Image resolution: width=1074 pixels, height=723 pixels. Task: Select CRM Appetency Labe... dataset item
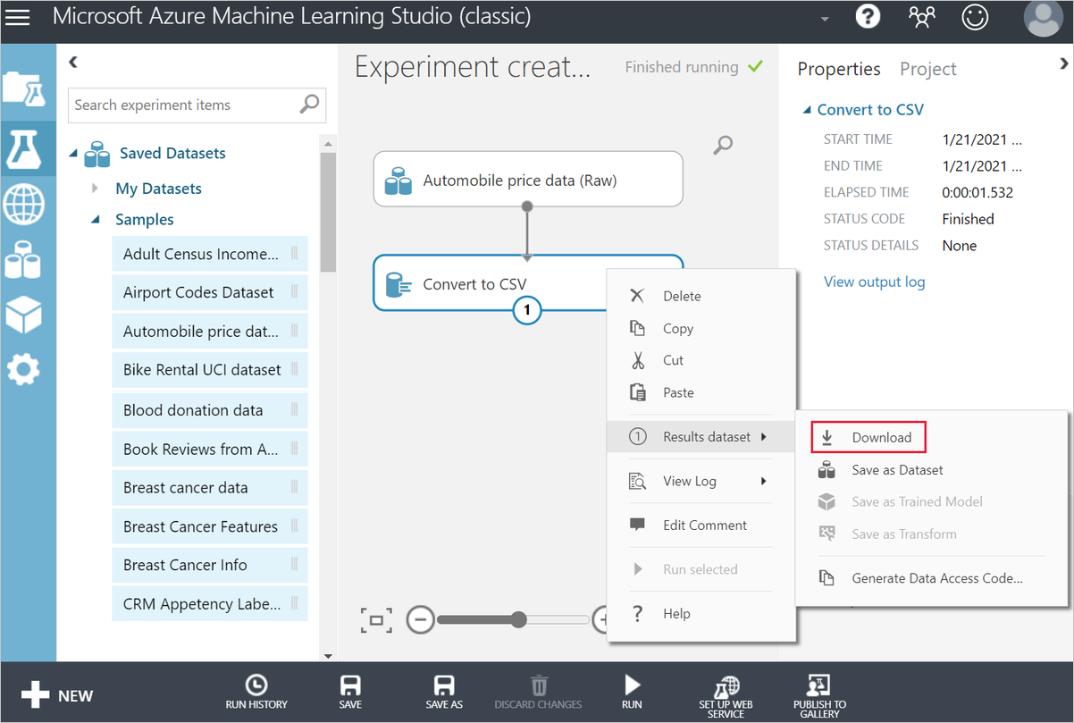(210, 603)
